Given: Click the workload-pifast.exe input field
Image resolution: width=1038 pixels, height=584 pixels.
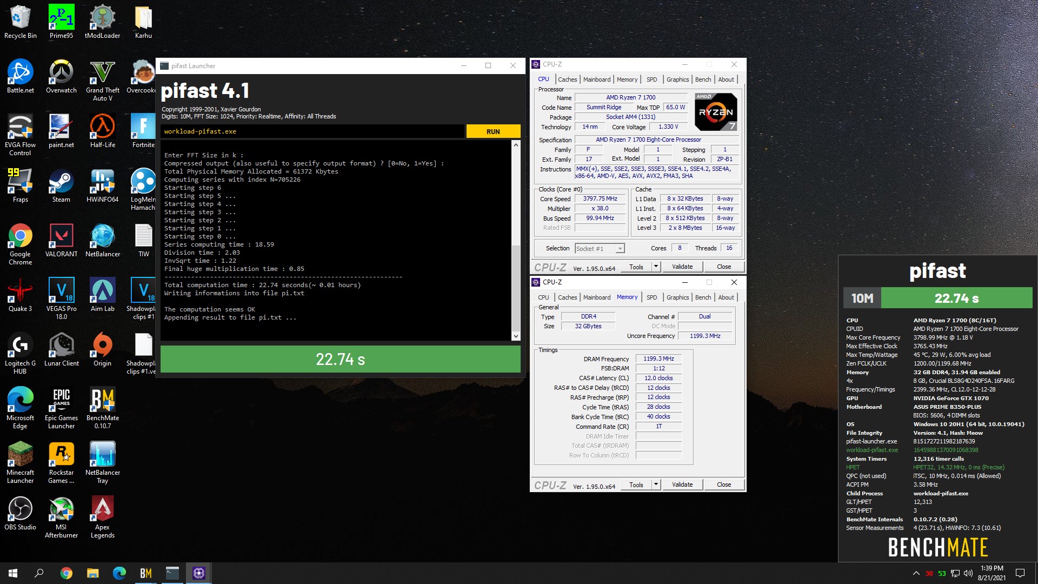Looking at the screenshot, I should 312,131.
